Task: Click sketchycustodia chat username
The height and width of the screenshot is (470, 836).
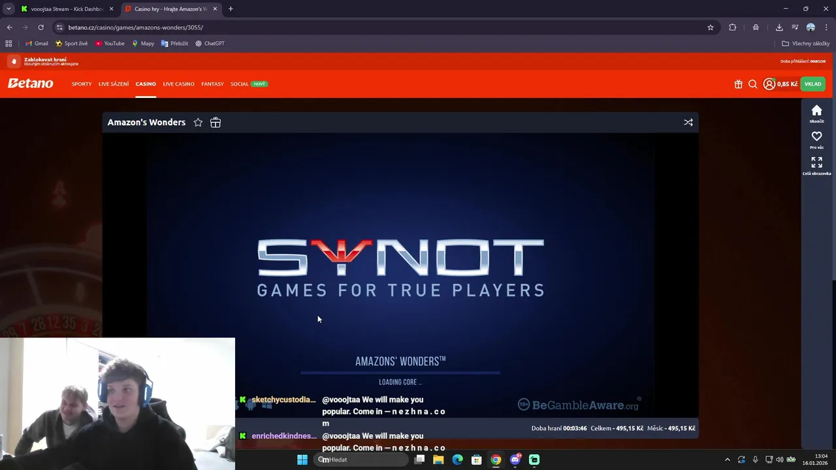Action: pyautogui.click(x=283, y=399)
